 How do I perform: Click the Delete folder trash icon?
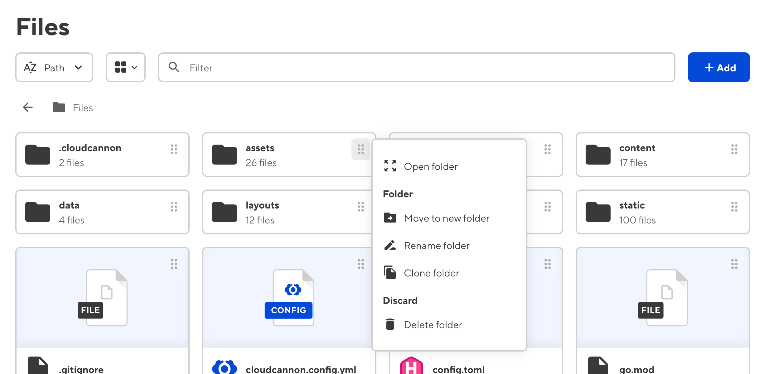[390, 324]
